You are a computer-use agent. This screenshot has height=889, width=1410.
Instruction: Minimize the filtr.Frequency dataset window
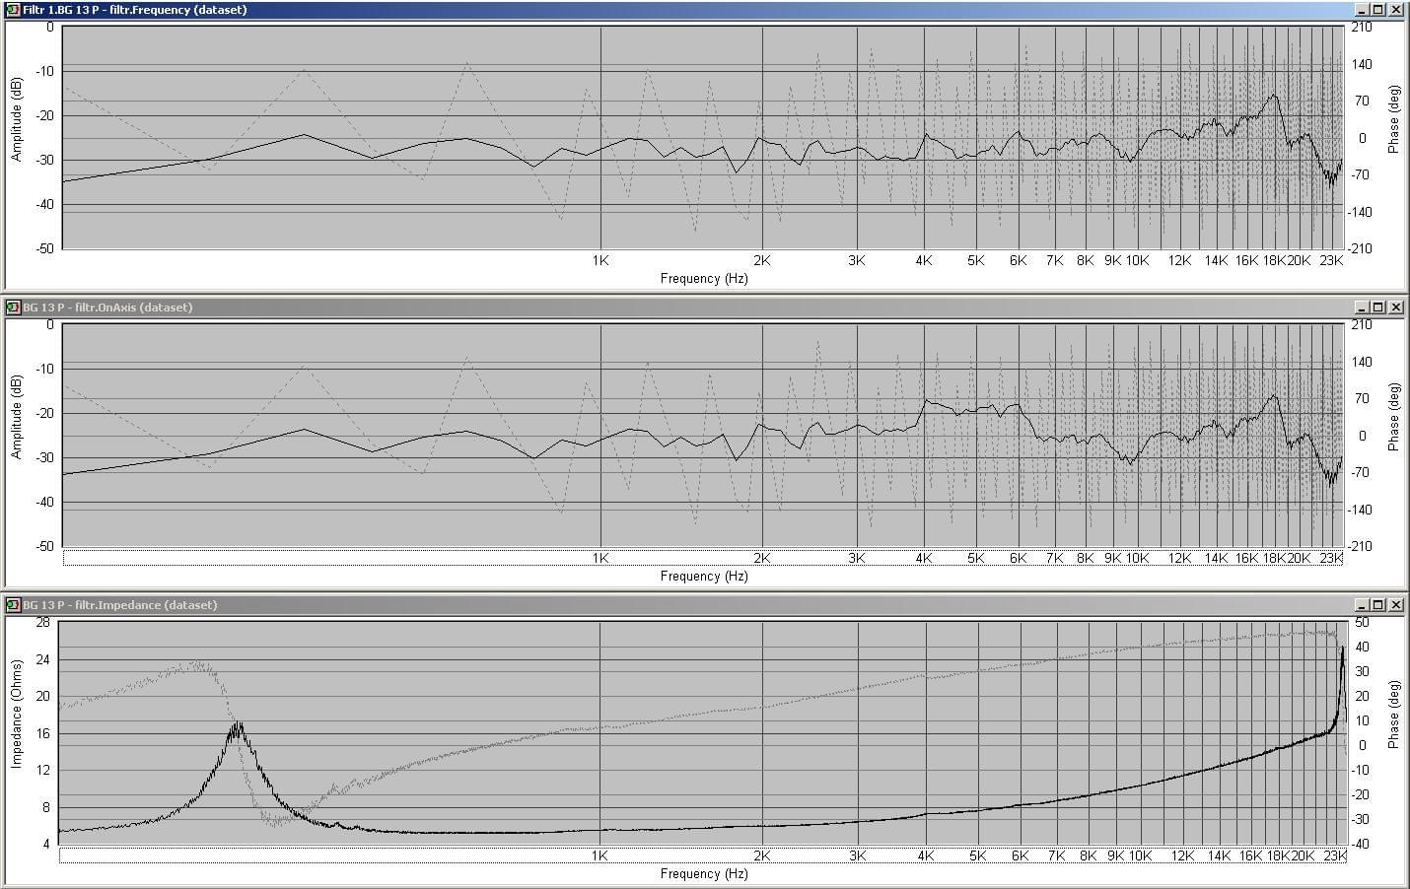point(1362,10)
